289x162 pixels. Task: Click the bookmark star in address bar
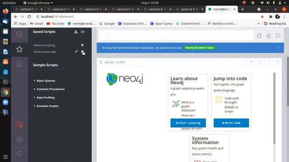click(x=262, y=17)
